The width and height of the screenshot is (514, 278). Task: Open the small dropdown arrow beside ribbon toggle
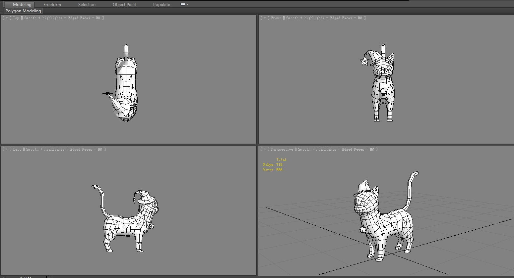pyautogui.click(x=188, y=4)
